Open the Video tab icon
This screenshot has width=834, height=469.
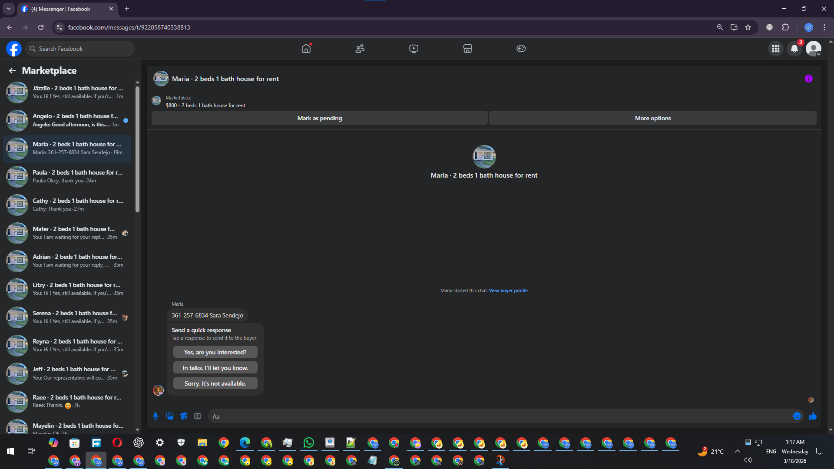click(x=414, y=49)
